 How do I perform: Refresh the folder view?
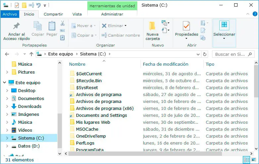(x=205, y=54)
